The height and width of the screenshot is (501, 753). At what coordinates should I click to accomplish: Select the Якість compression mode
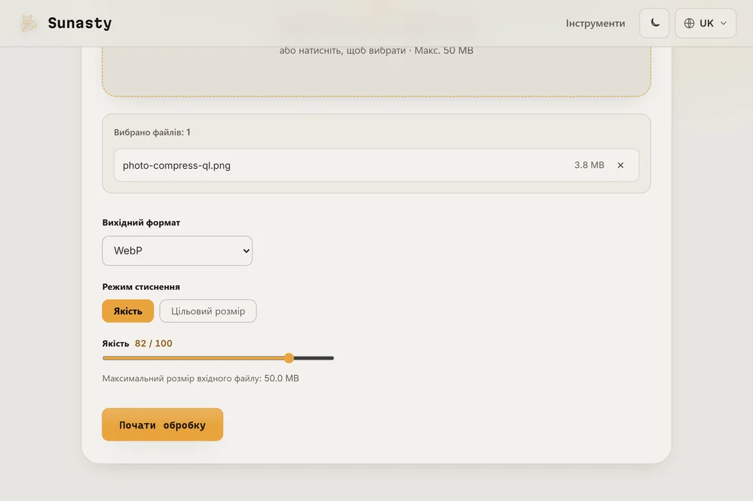point(128,311)
